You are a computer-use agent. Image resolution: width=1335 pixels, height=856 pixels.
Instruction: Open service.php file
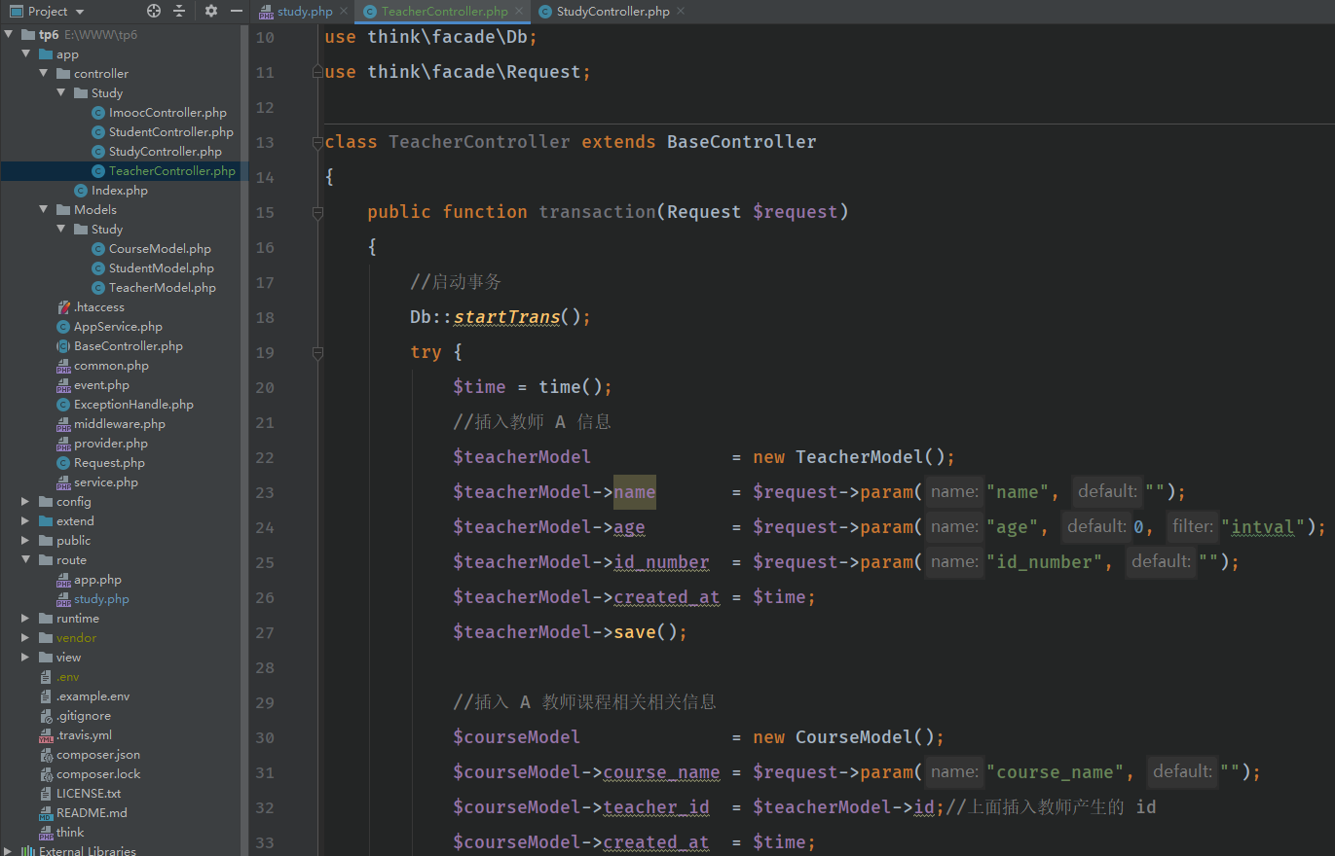(106, 482)
